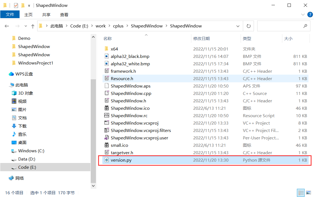Click the refresh icon next to address bar
Image resolution: width=314 pixels, height=197 pixels.
click(248, 26)
